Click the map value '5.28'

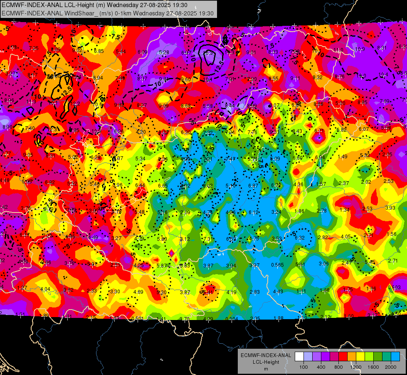click(164, 52)
